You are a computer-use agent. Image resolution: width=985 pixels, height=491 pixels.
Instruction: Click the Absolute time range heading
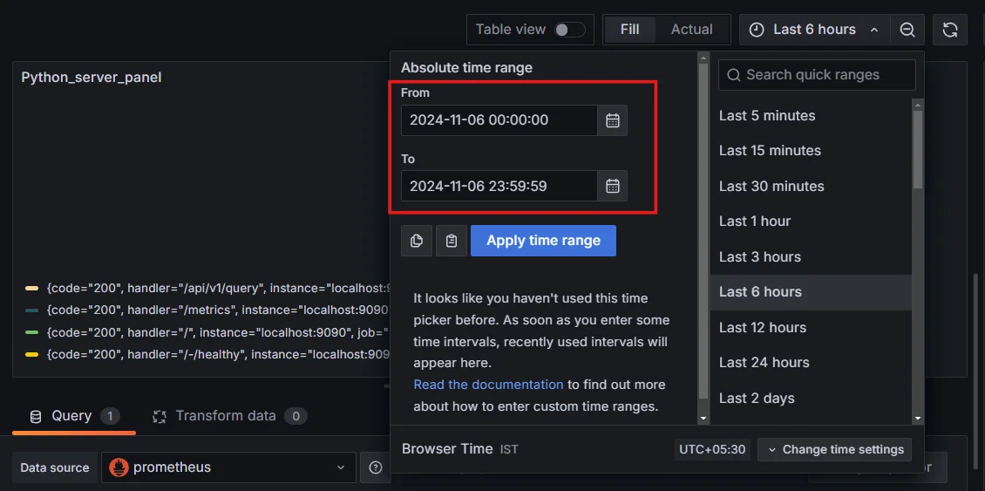466,68
